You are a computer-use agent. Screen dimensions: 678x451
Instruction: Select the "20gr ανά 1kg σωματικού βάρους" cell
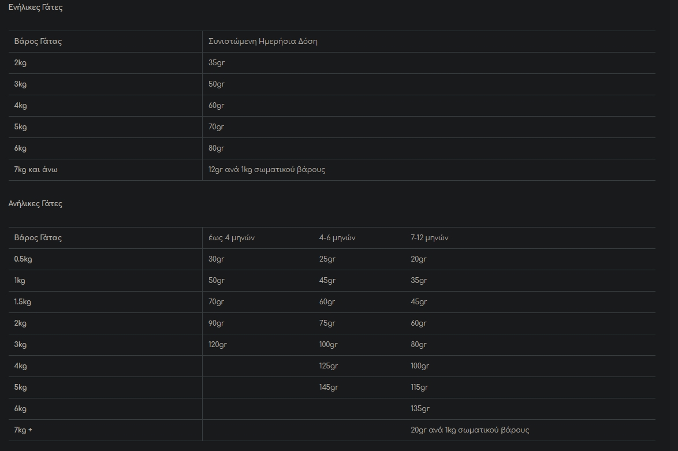pyautogui.click(x=470, y=430)
